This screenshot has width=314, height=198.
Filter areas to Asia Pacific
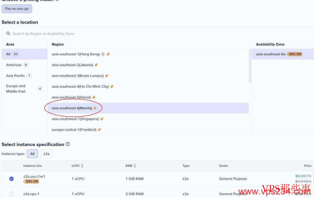point(16,76)
